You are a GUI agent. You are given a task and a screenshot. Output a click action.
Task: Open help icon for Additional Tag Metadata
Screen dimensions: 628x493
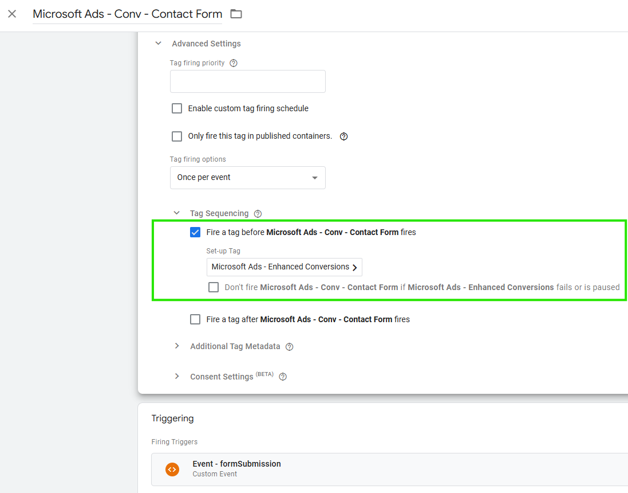[x=289, y=347]
